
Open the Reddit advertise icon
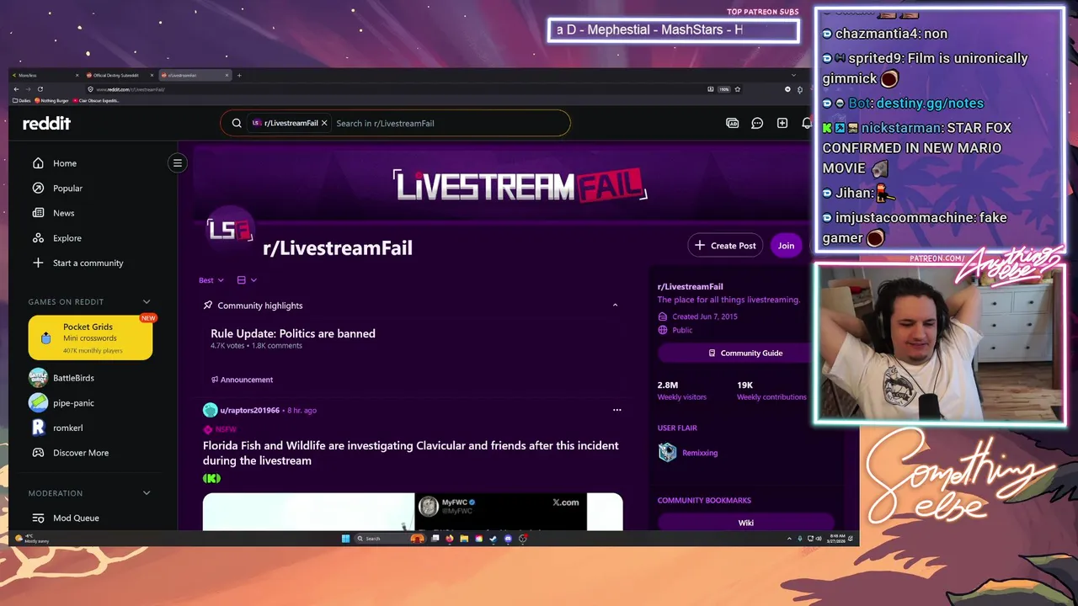(732, 123)
